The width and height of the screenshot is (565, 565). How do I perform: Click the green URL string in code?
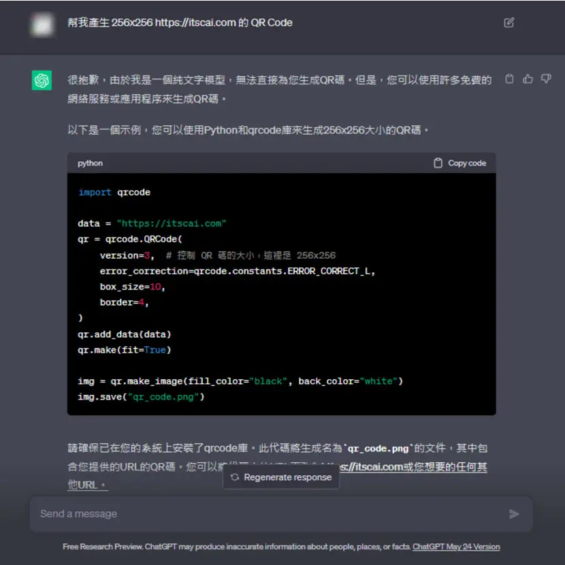click(x=171, y=223)
